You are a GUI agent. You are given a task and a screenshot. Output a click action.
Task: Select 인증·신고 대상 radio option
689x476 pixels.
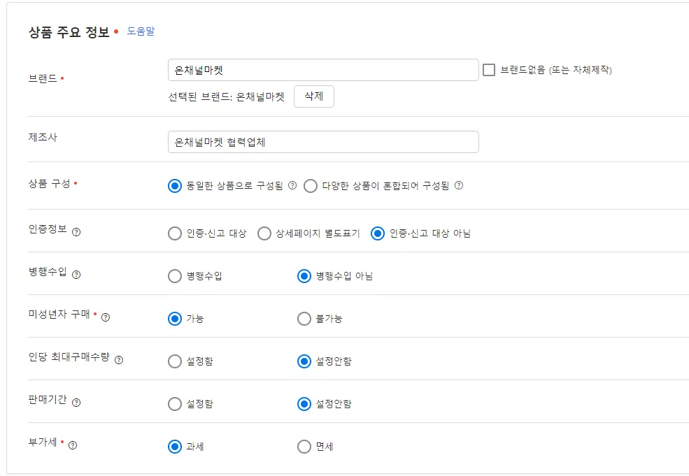point(175,233)
